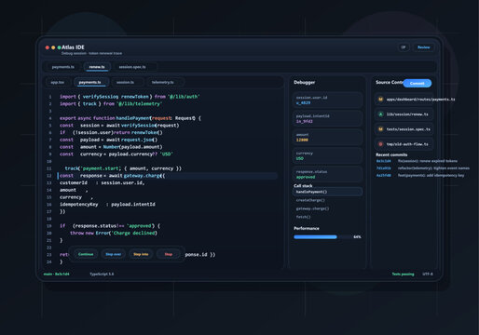Open the commit 'add idempotency key'
This screenshot has height=335, width=479.
[420, 175]
